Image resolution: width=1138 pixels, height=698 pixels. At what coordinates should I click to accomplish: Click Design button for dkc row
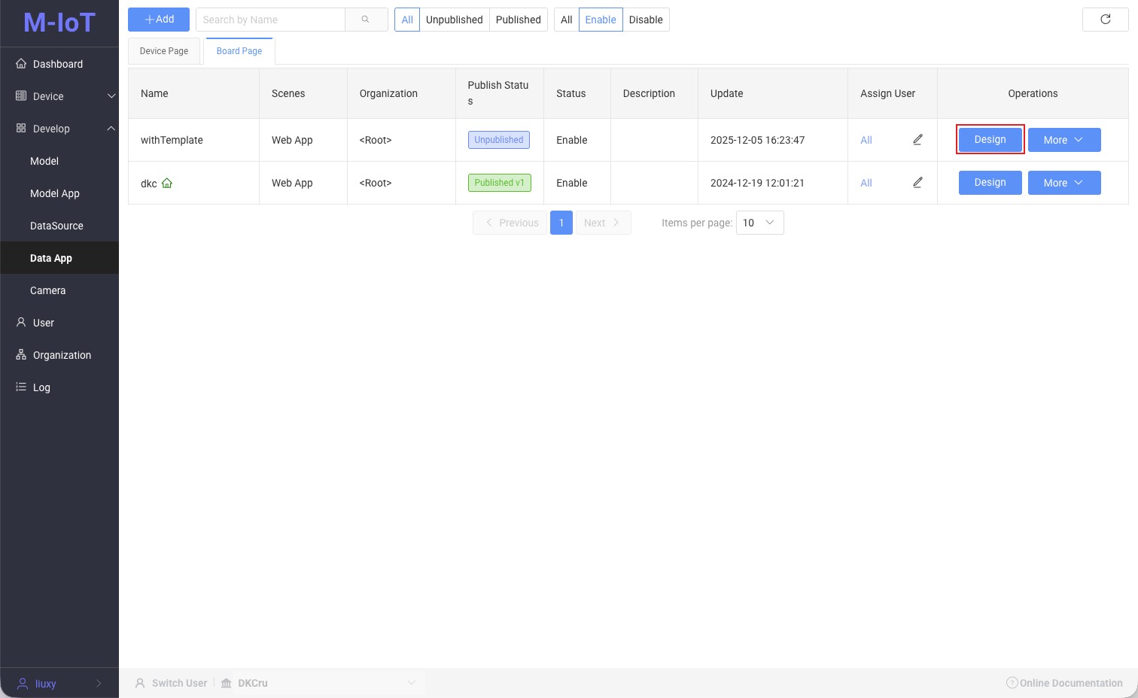coord(990,183)
